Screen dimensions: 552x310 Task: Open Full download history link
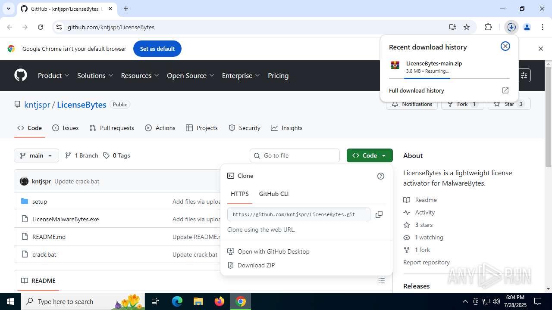[417, 90]
